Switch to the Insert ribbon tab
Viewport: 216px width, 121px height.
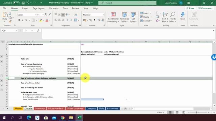[25, 8]
